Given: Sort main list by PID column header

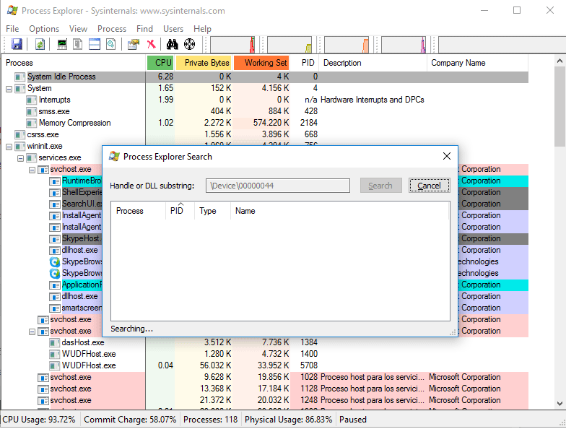Looking at the screenshot, I should [x=305, y=63].
